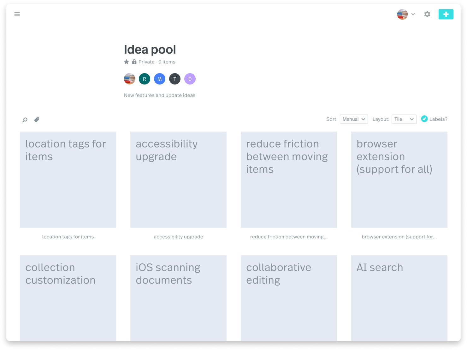Screen dimensions: 467x350
Task: Open the hamburger menu
Action: (x=17, y=14)
